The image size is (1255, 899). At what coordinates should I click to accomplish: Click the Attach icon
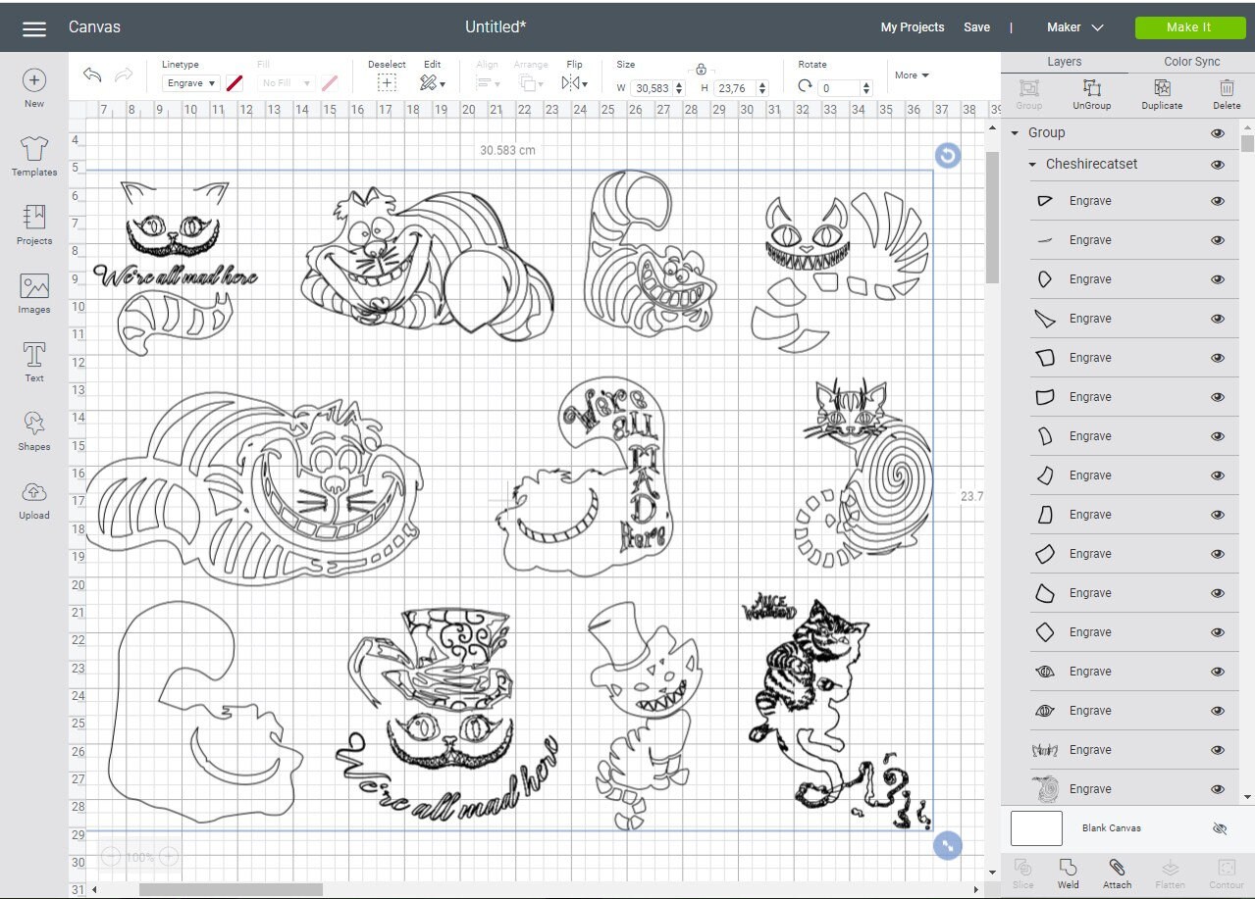(x=1117, y=872)
